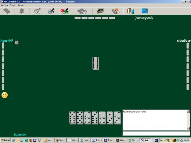Viewport: 191px width, 143px height.
Task: Open the Juego menu
Action: [13, 5]
